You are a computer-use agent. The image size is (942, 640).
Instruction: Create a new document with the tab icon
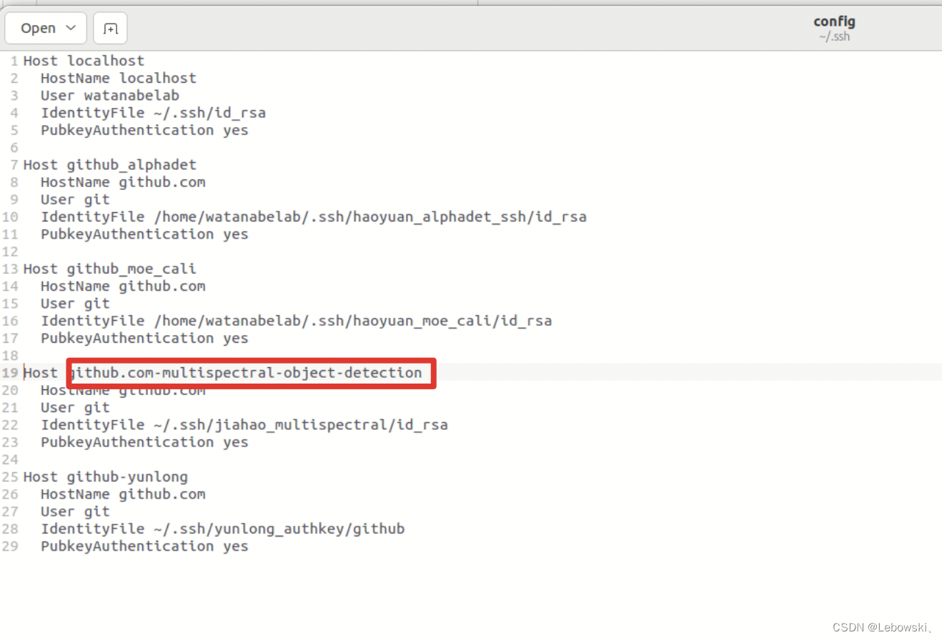pos(110,29)
